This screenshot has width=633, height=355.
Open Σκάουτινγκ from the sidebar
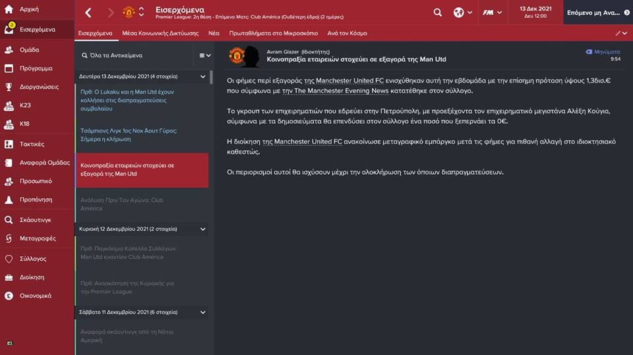coord(36,219)
